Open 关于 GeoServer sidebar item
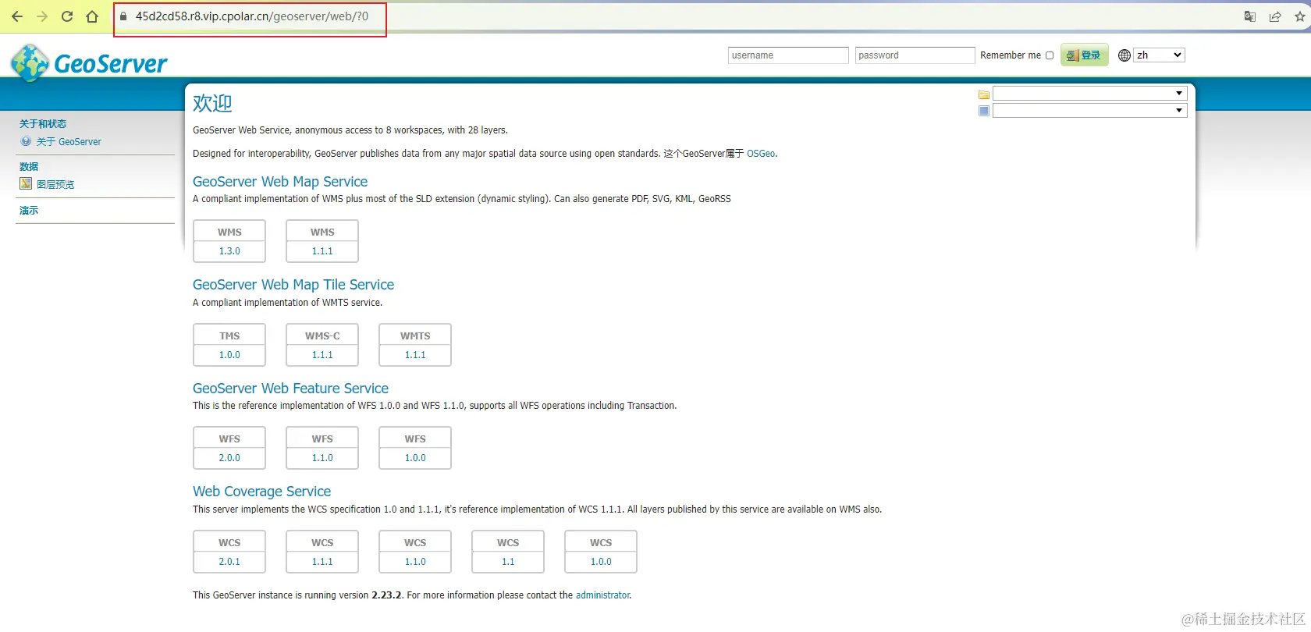Image resolution: width=1311 pixels, height=632 pixels. 69,142
